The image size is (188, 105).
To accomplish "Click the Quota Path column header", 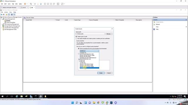I will click(x=40, y=20).
